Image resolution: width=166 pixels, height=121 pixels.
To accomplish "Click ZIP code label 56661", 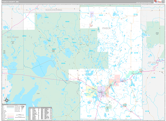I will (46, 17).
